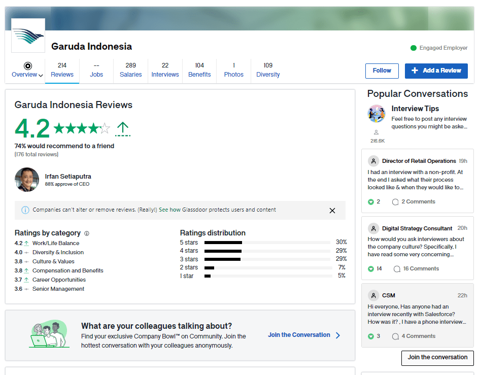Open the 4 Comments on the CSM post
Screen dimensions: 479x375
tap(414, 336)
